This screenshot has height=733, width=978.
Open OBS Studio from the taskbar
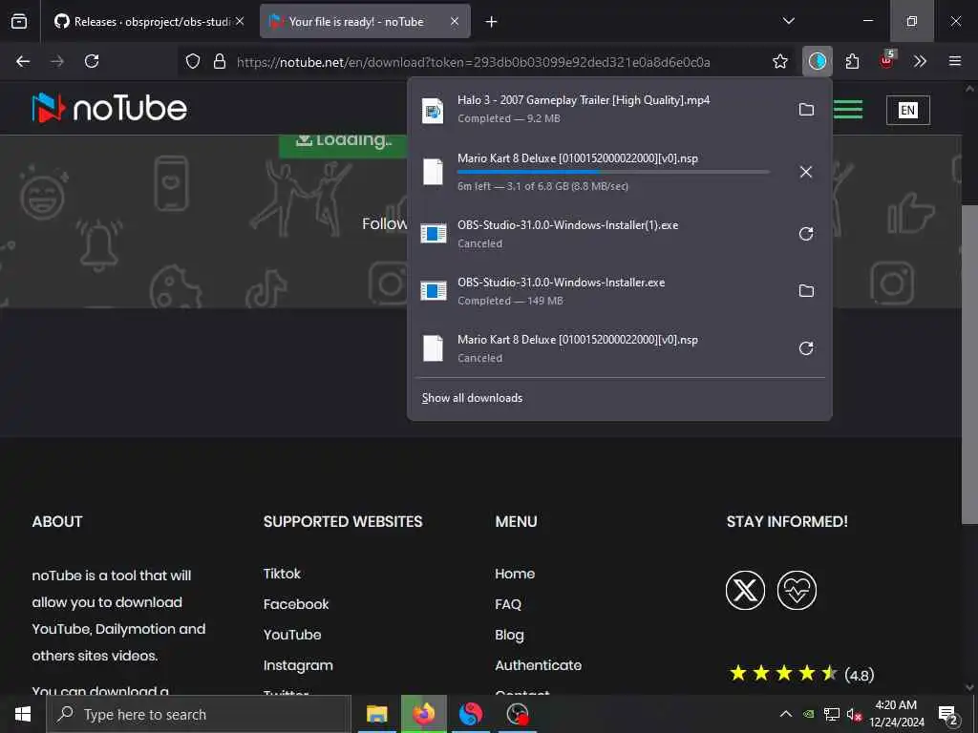coord(517,714)
